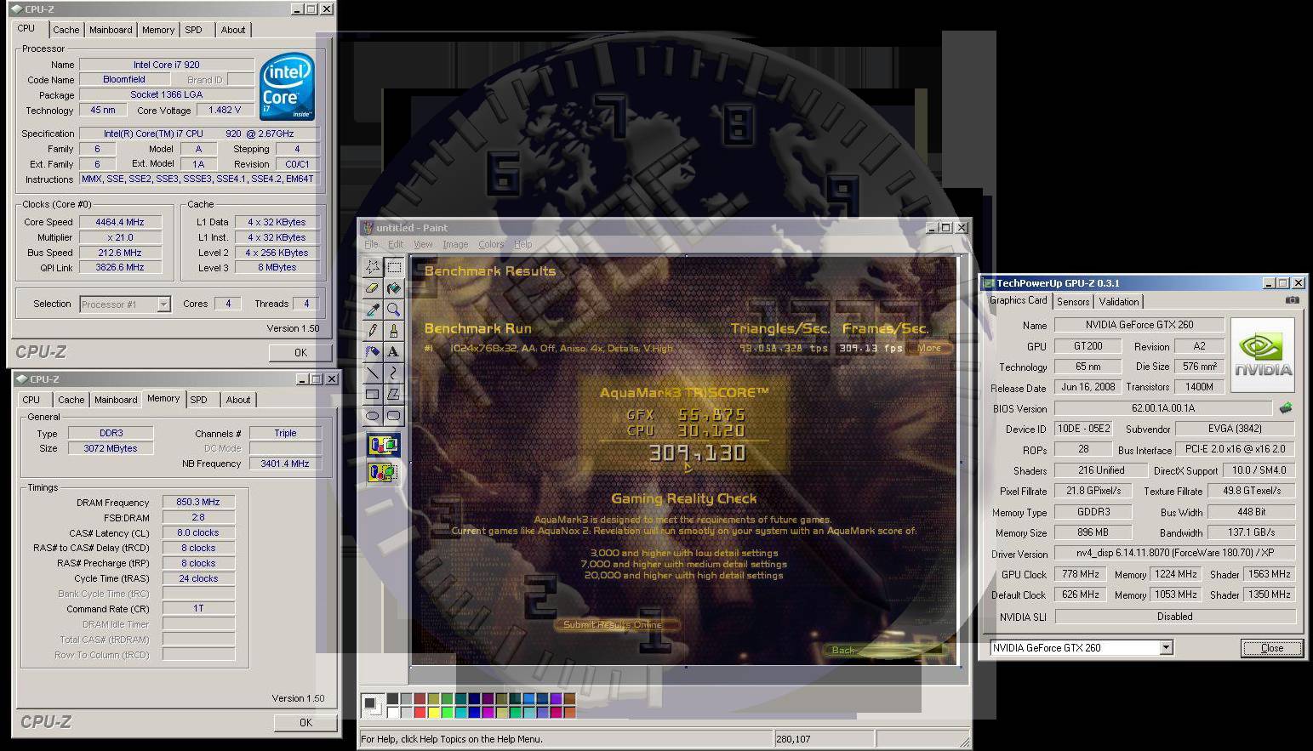Click the Paint window title bar icon

(368, 227)
